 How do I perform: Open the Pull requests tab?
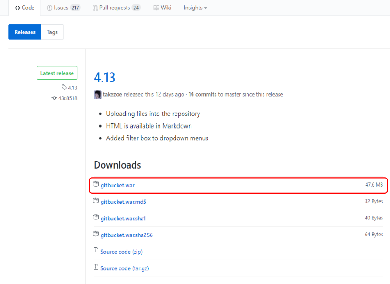click(117, 8)
